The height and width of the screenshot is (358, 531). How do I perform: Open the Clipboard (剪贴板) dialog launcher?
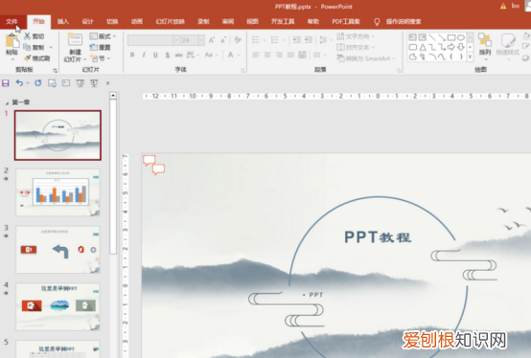point(55,70)
